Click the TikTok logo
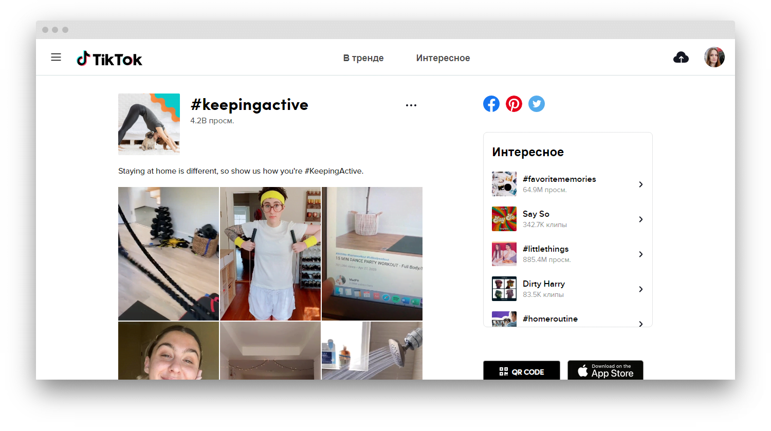 point(109,59)
